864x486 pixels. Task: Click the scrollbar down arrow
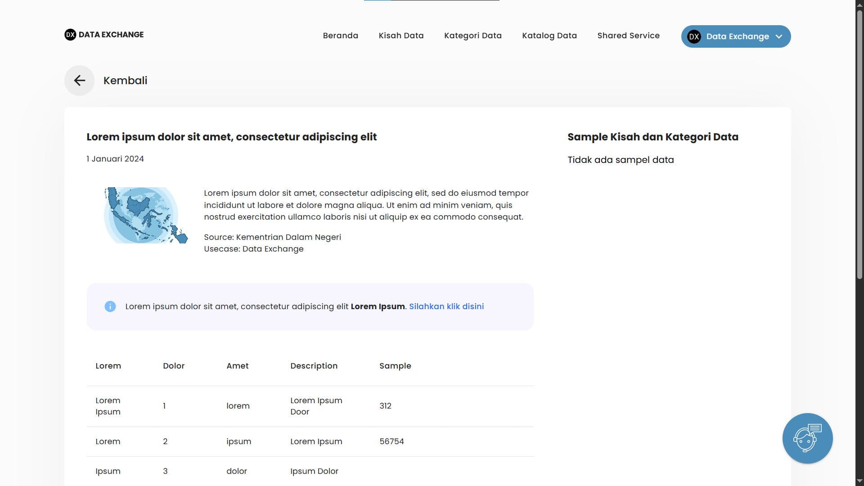tap(859, 481)
